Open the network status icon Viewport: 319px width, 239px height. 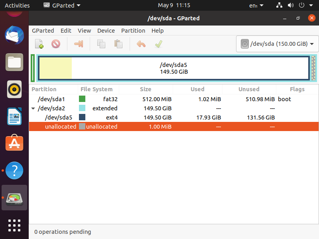279,5
